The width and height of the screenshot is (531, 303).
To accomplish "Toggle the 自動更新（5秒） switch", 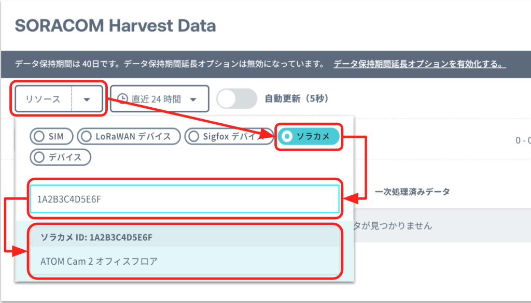I will coord(236,99).
